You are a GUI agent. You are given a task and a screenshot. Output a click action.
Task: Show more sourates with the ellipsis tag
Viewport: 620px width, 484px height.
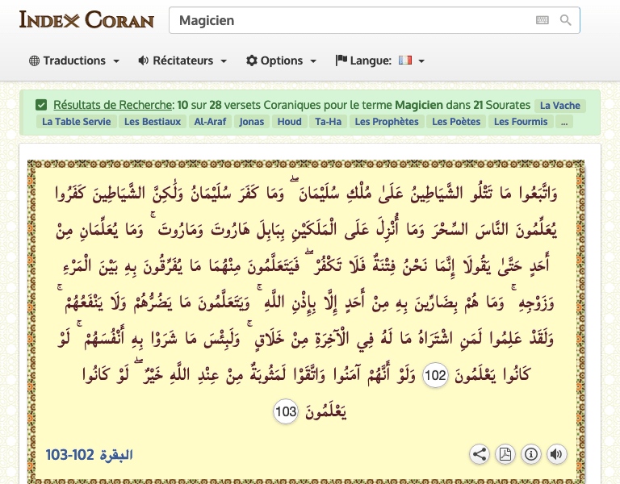564,122
